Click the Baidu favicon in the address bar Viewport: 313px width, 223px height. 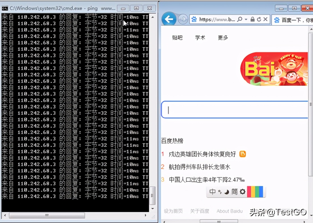[195, 19]
